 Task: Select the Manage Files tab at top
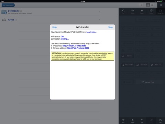(x=161, y=11)
